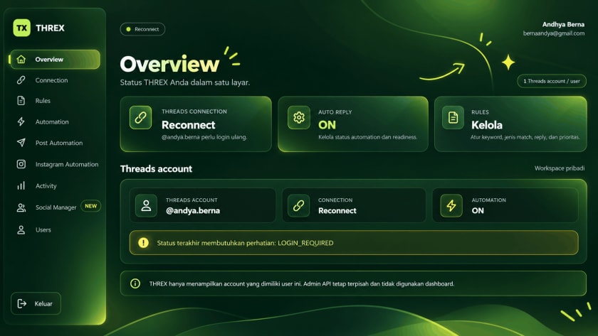Click the document icon in Rules card
This screenshot has width=598, height=336.
pos(453,118)
